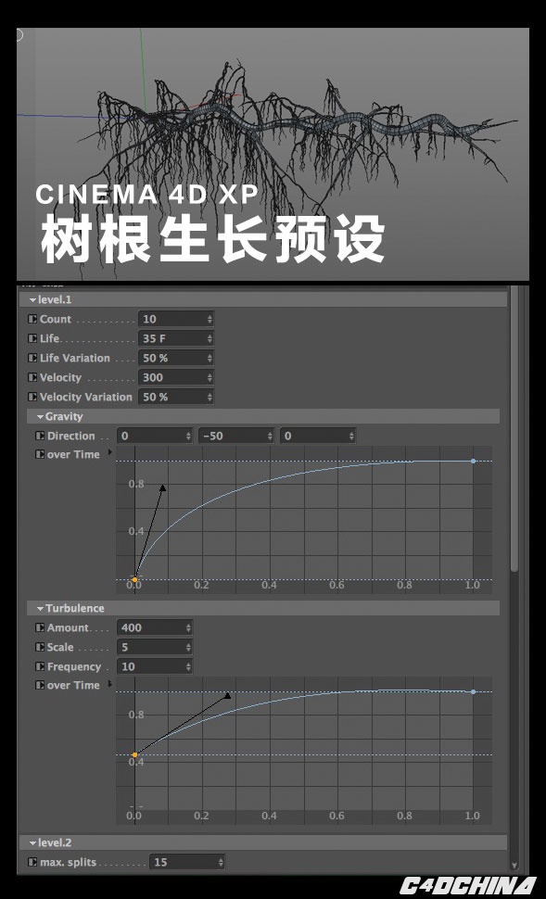
Task: Click the Turbulence Scale stepper arrows
Action: (188, 647)
